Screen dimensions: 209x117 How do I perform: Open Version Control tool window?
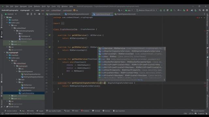[10, 111]
